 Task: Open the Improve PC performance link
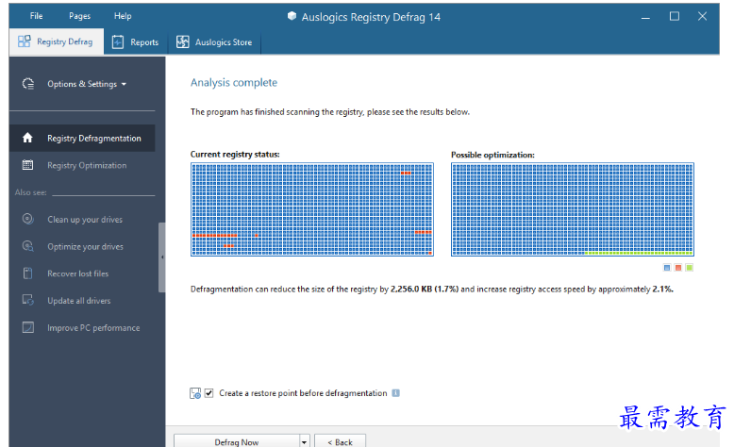pos(93,328)
